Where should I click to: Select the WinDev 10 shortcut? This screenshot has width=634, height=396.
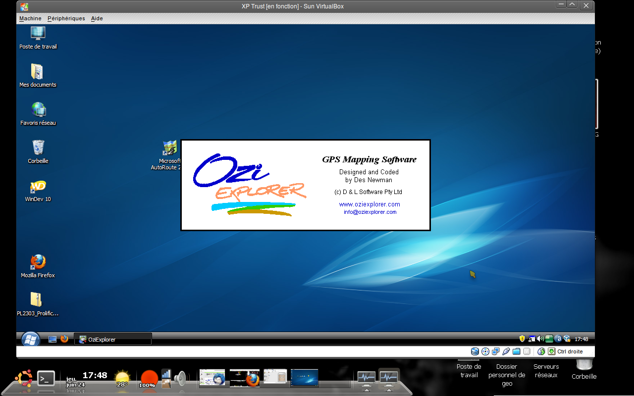(38, 187)
